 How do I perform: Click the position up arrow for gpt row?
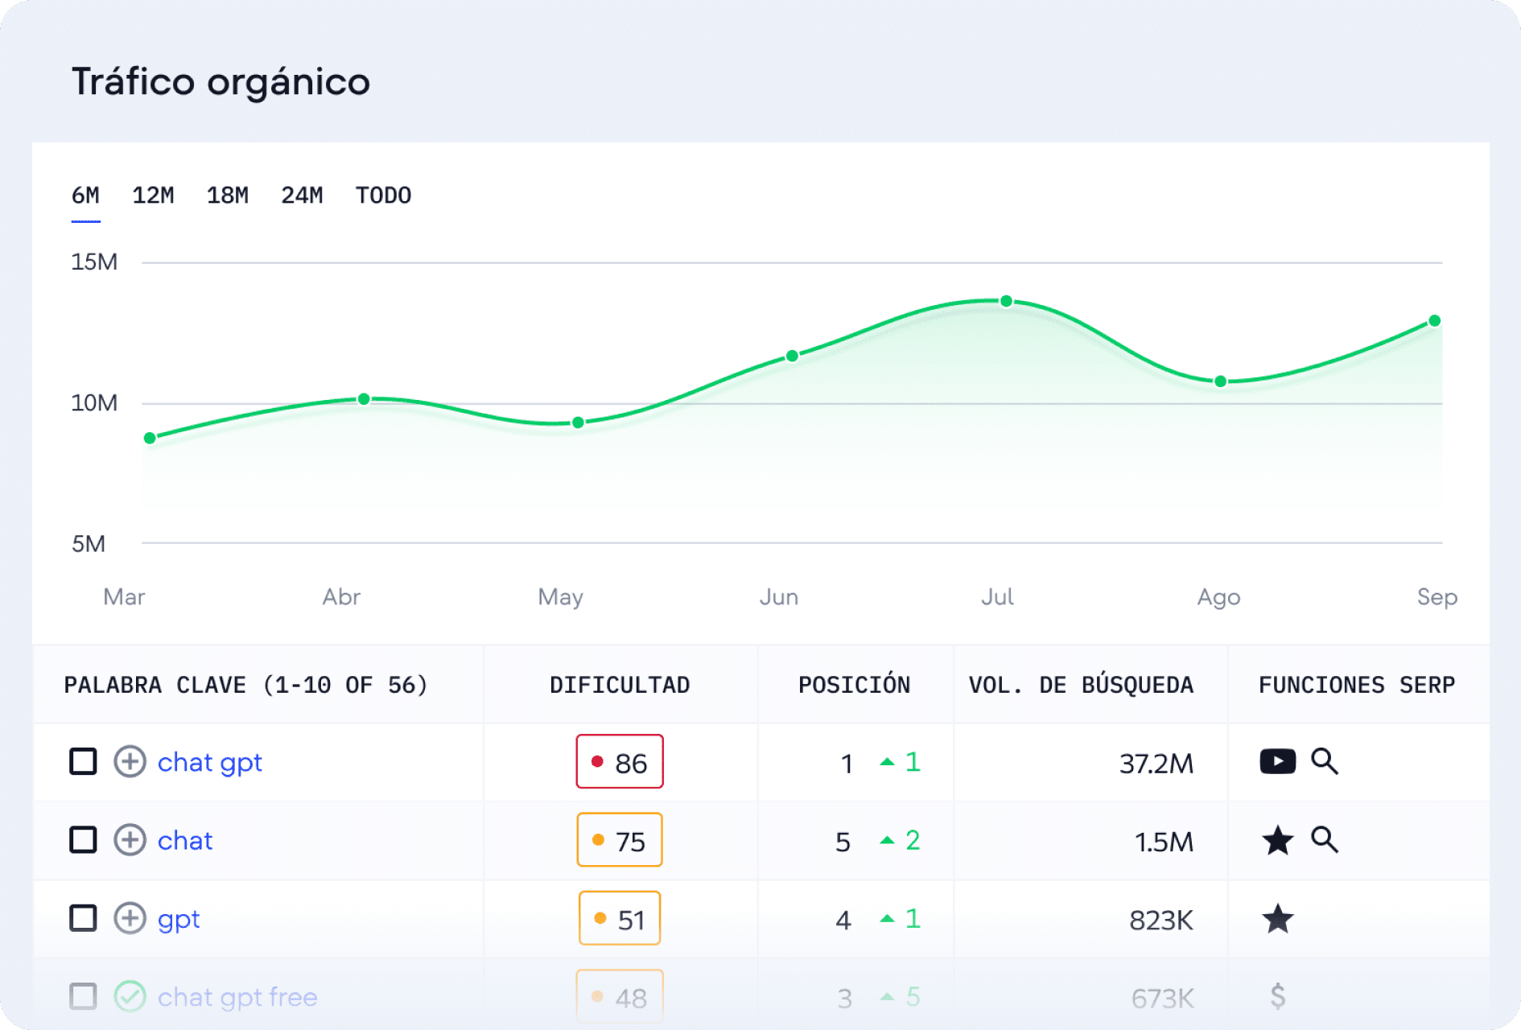click(887, 918)
